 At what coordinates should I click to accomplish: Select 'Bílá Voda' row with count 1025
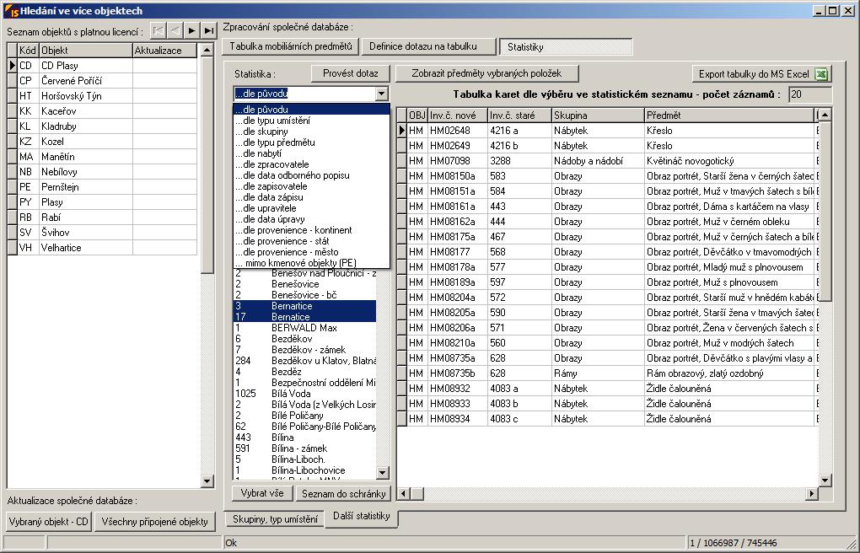point(304,394)
